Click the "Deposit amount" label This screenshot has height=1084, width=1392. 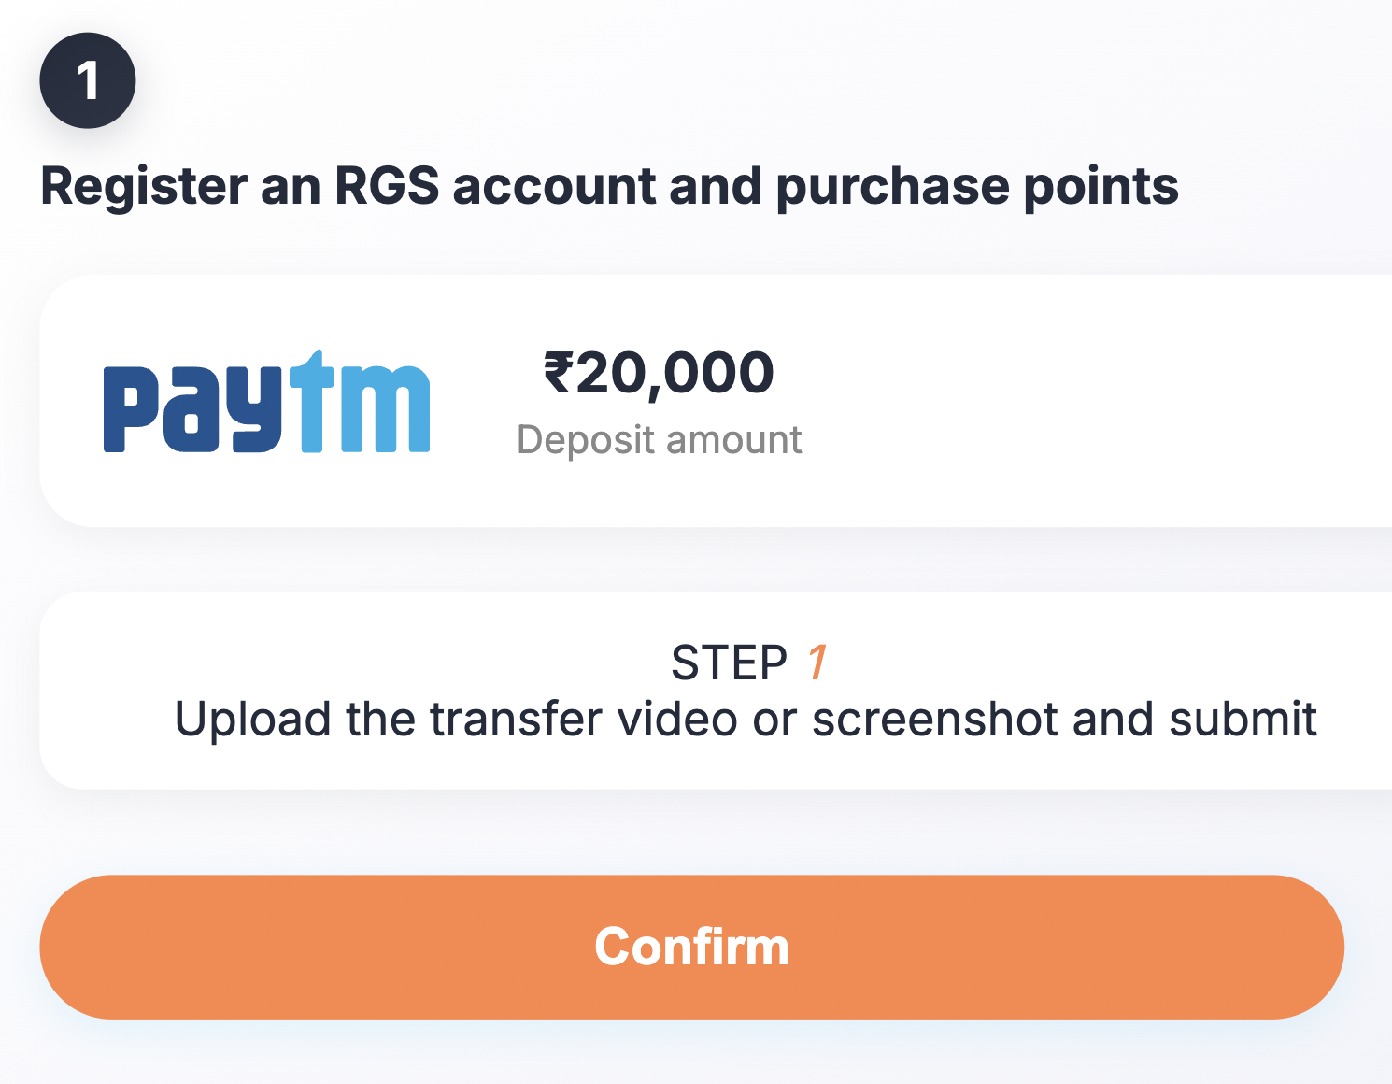click(659, 439)
